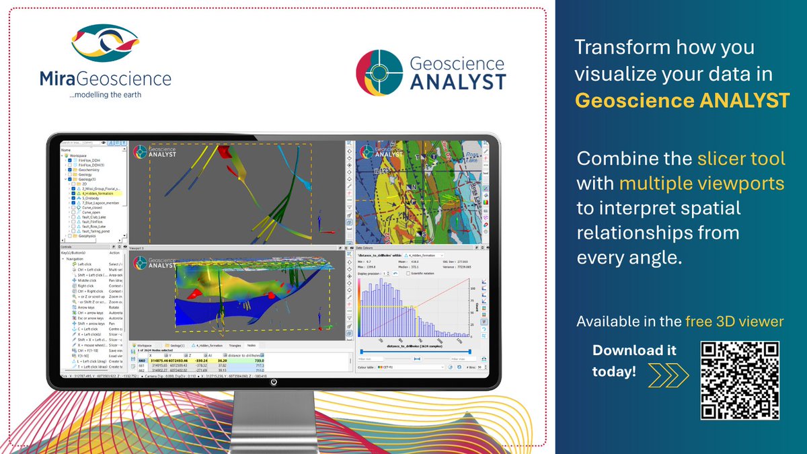Click the refresh arrow icon in the histogram side toolbar
This screenshot has height=454, width=807.
[x=484, y=329]
